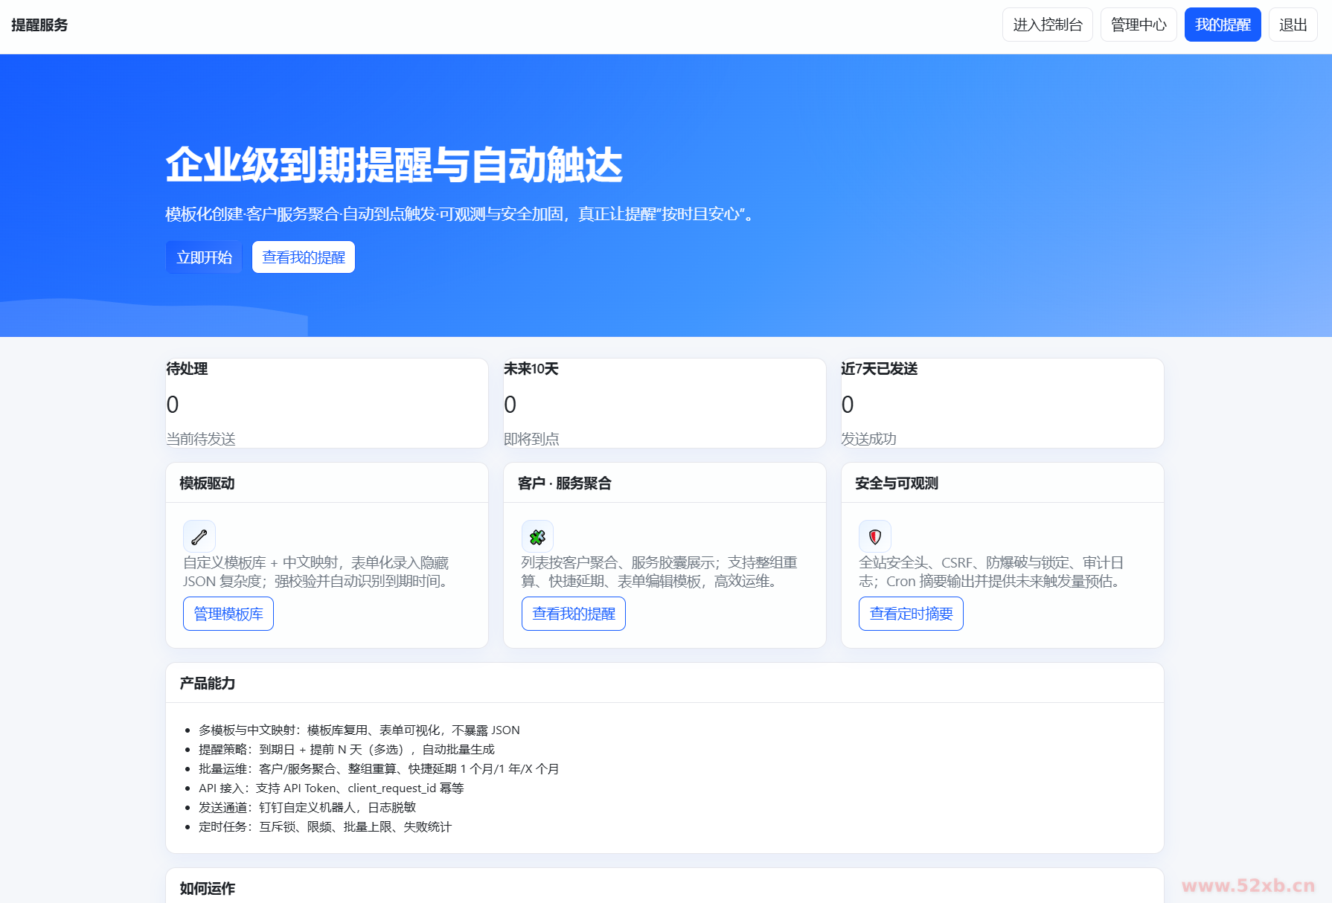
Task: Click the 近7天已发送 card
Action: (x=1002, y=402)
